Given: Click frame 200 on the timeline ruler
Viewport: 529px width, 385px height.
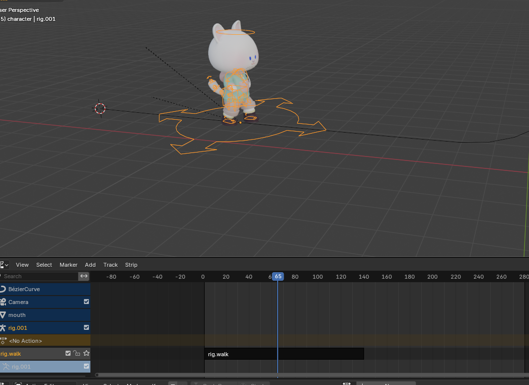Looking at the screenshot, I should click(x=433, y=277).
